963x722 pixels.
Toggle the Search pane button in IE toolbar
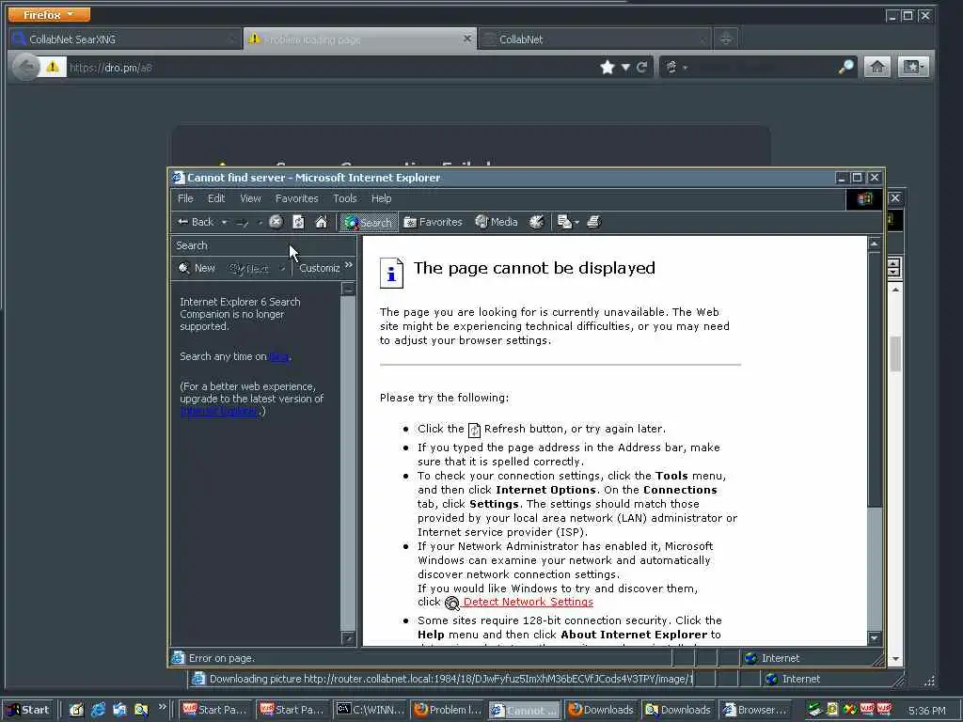[368, 222]
